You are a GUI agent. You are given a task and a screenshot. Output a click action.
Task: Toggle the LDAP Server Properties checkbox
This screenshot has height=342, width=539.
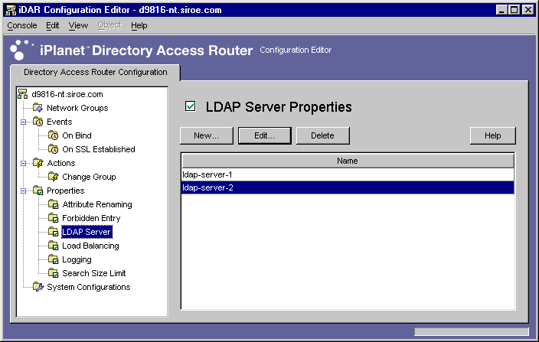coord(190,106)
